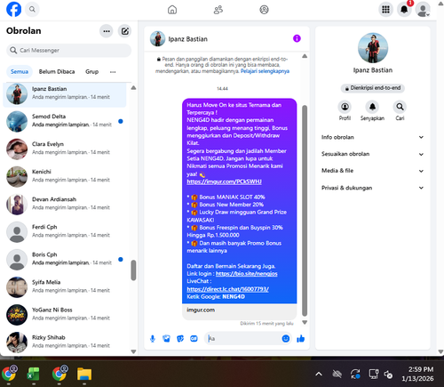The image size is (444, 387).
Task: Open more chat filter tabs
Action: [x=113, y=72]
